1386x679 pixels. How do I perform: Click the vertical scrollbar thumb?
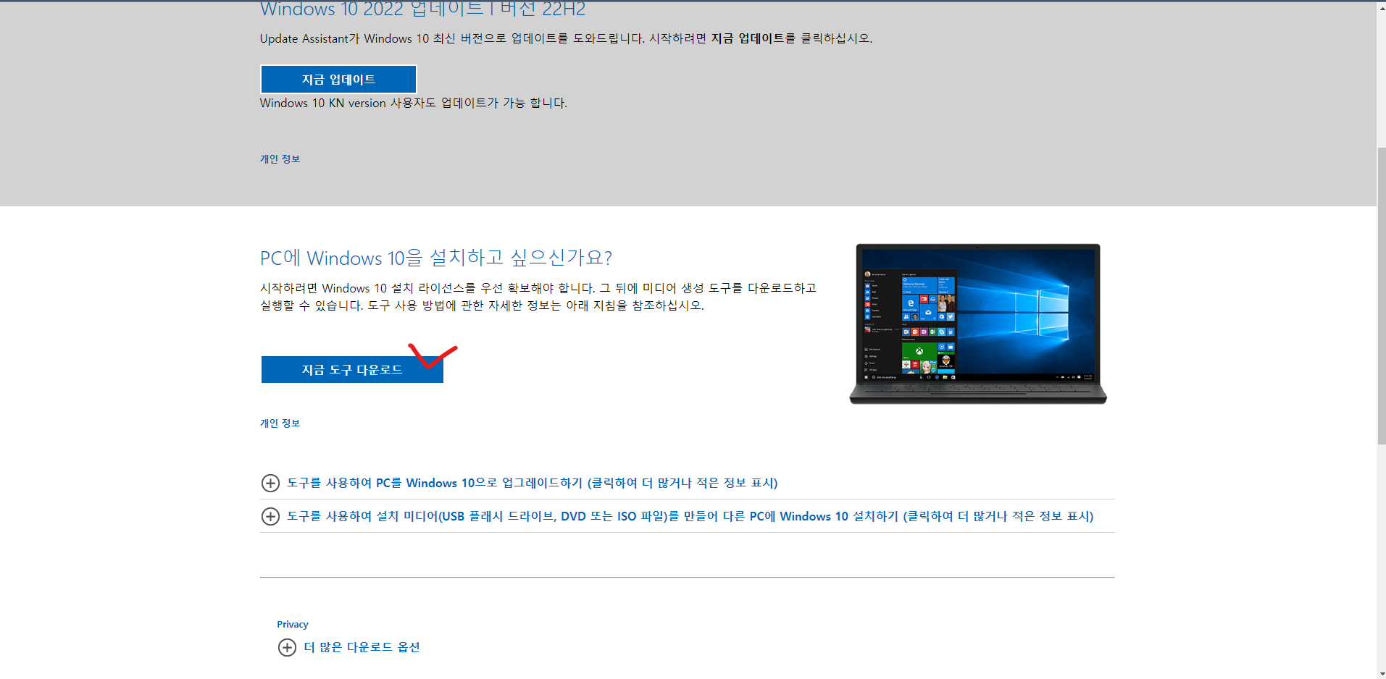1381,295
